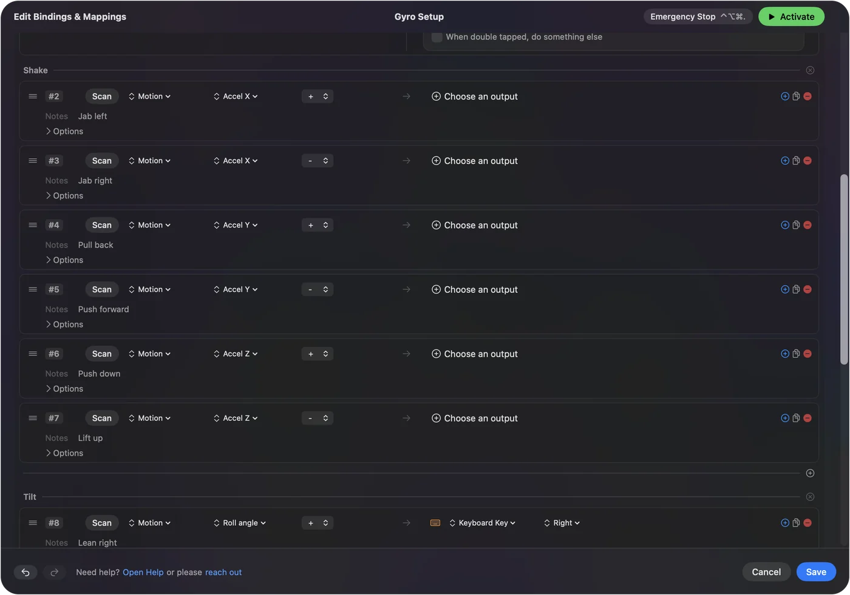Delete the Lift up rule #7

click(x=807, y=418)
